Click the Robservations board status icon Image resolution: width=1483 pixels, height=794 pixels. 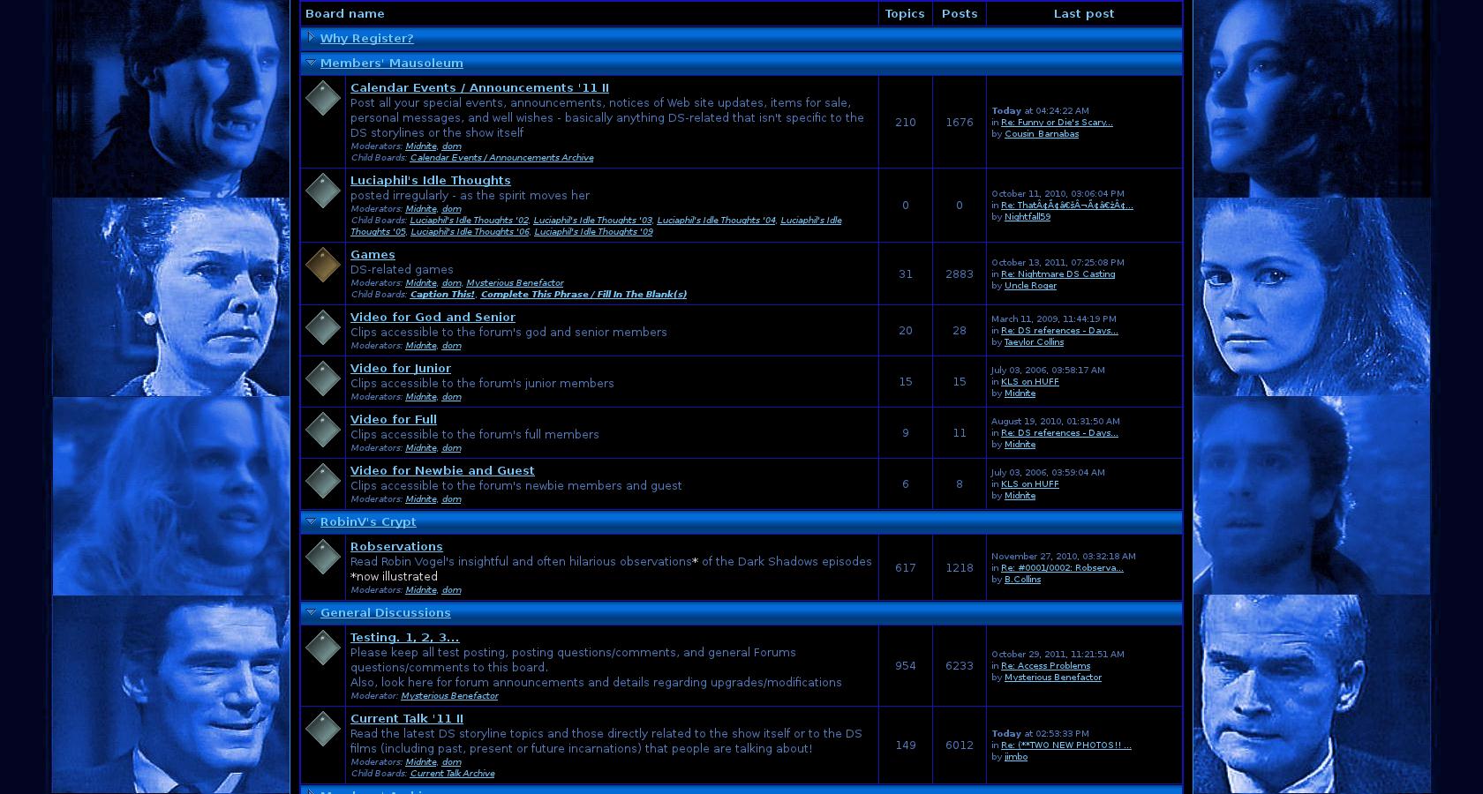point(322,557)
